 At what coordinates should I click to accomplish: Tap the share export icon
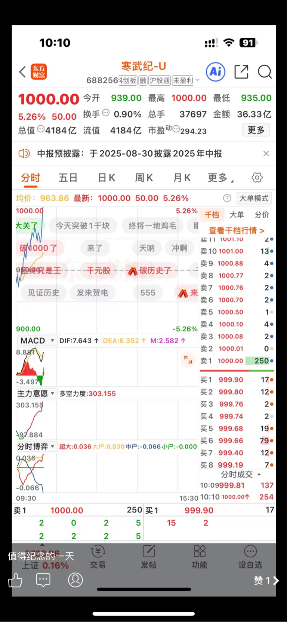241,71
